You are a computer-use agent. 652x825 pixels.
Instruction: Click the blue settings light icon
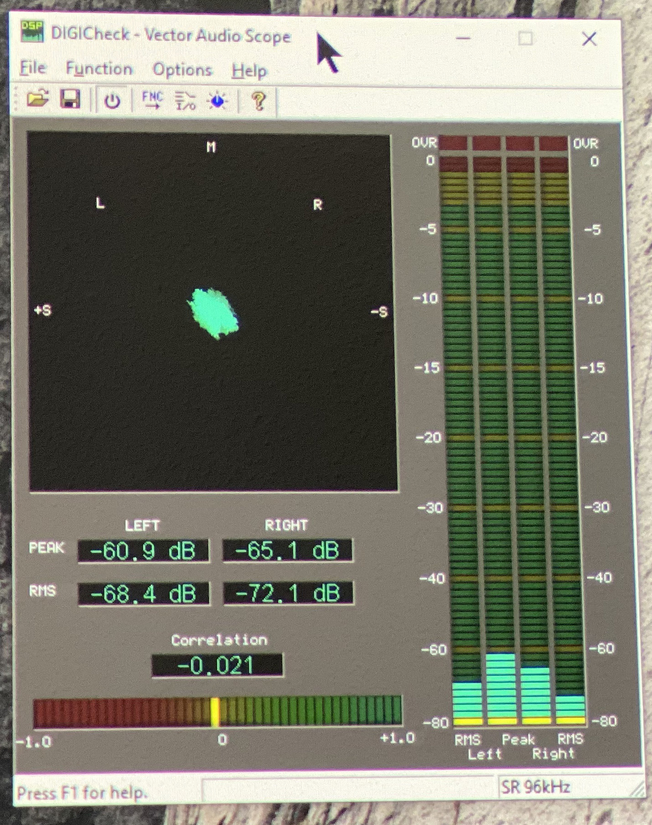coord(217,101)
